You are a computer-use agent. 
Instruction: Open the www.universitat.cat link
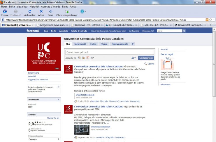pyautogui.click(x=101, y=127)
